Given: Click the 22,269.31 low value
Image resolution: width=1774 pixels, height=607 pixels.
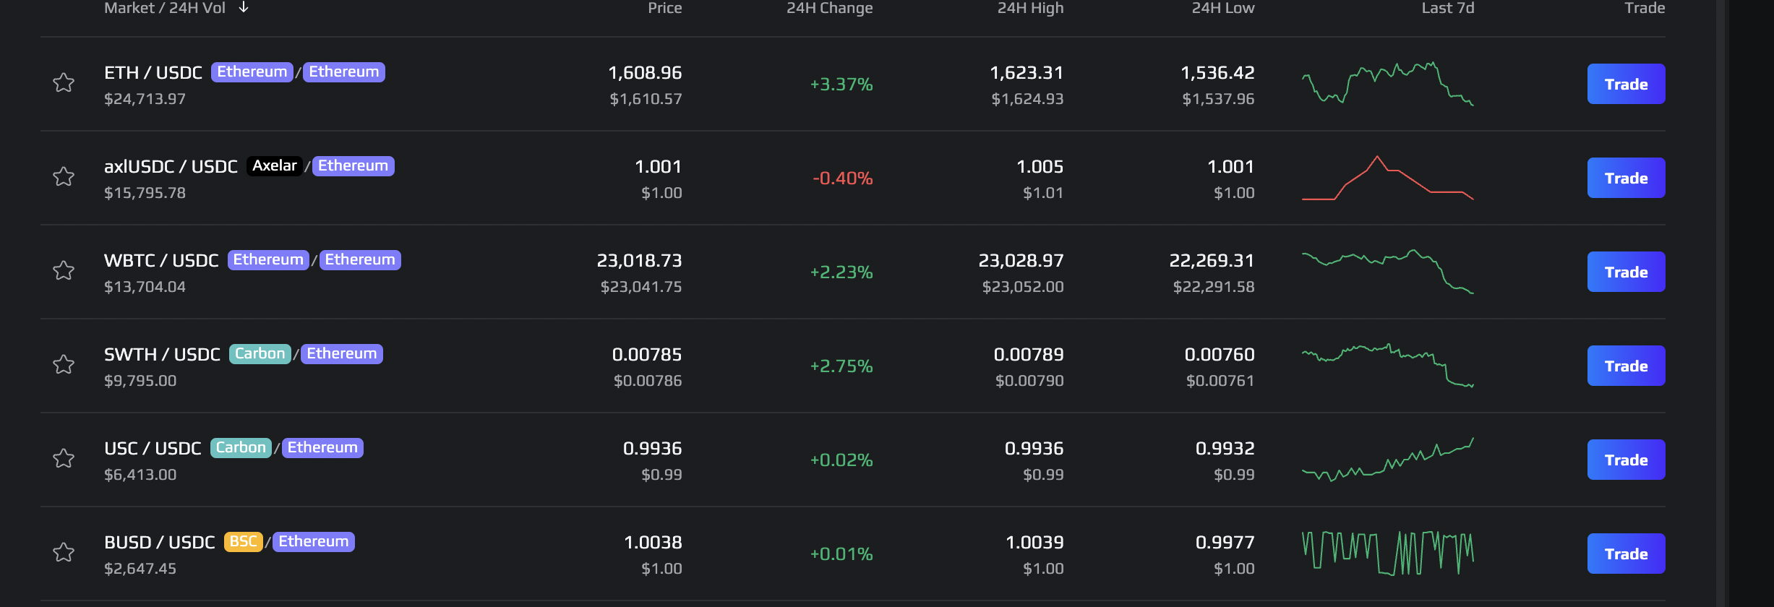Looking at the screenshot, I should pyautogui.click(x=1212, y=261).
